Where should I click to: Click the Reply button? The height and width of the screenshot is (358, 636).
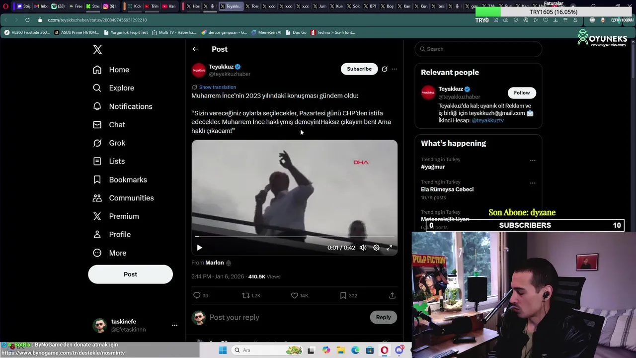[x=383, y=317]
